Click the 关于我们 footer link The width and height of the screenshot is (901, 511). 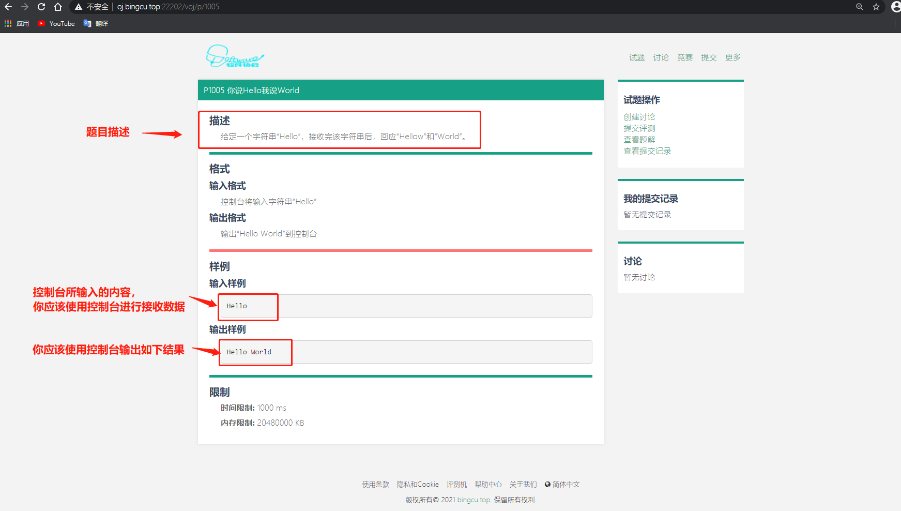(x=523, y=485)
